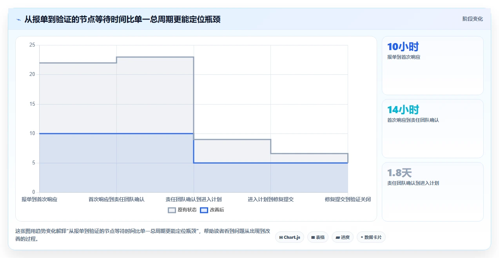Click 责任团队确认到进入计划 caption in third card
This screenshot has width=499, height=258.
pos(413,183)
